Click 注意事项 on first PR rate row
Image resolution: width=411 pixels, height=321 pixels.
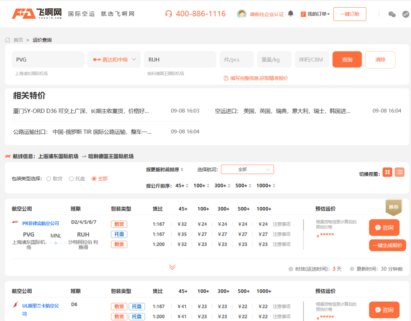coord(282,224)
